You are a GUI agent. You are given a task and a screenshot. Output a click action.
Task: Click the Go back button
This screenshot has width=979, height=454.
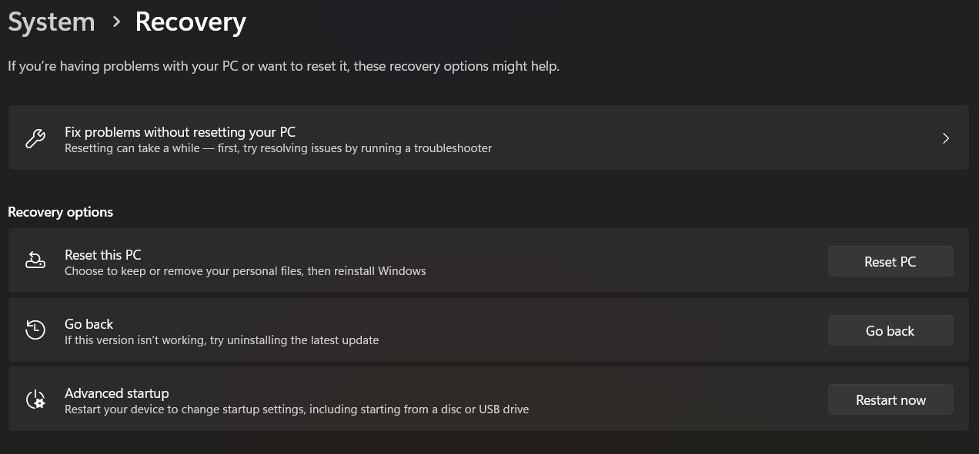pos(890,330)
